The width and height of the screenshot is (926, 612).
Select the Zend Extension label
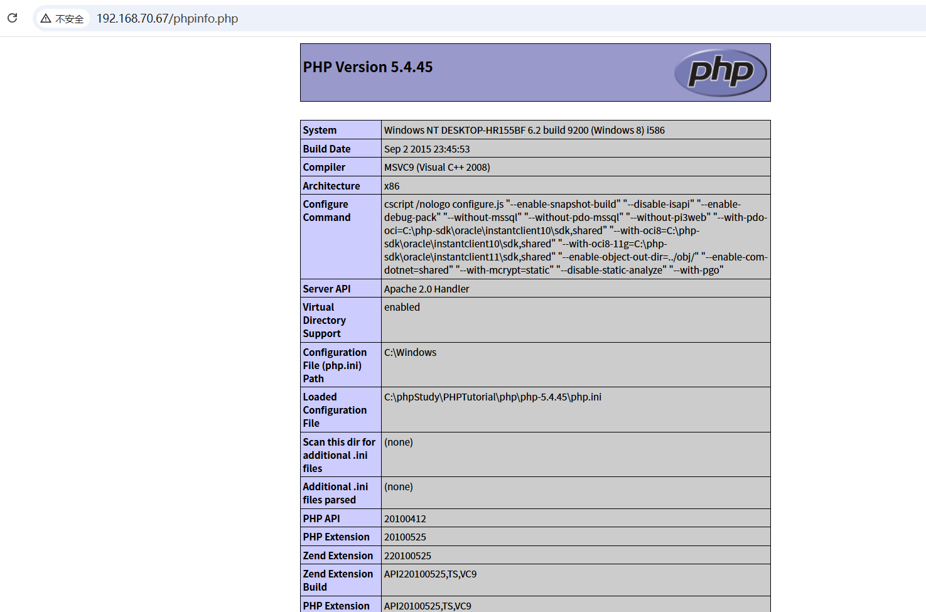click(338, 556)
